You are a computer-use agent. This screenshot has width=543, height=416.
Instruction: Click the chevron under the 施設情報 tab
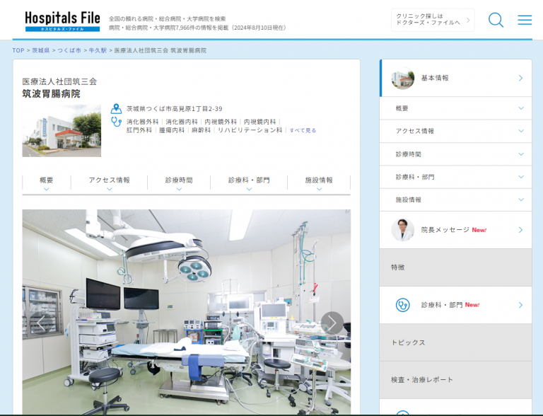(320, 190)
